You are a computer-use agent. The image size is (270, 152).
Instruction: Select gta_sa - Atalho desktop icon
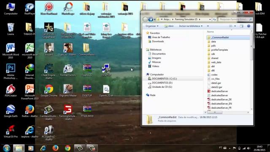tap(68, 50)
